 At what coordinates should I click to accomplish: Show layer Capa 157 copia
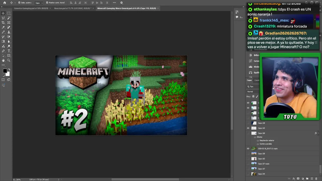coord(248,164)
